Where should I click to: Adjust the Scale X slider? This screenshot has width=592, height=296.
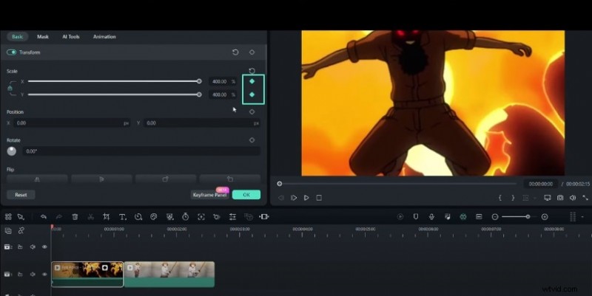(114, 81)
